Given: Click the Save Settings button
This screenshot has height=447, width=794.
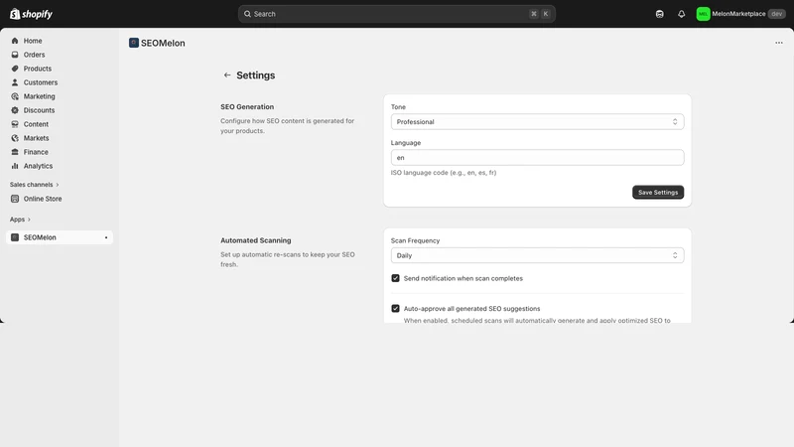Looking at the screenshot, I should [658, 192].
